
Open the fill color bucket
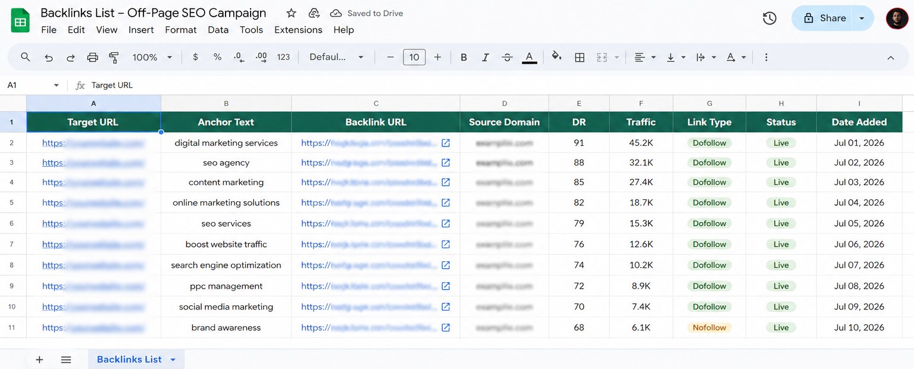[x=556, y=57]
